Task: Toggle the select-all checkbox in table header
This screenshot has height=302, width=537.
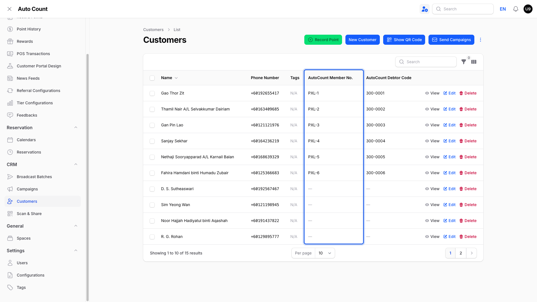Action: (152, 78)
